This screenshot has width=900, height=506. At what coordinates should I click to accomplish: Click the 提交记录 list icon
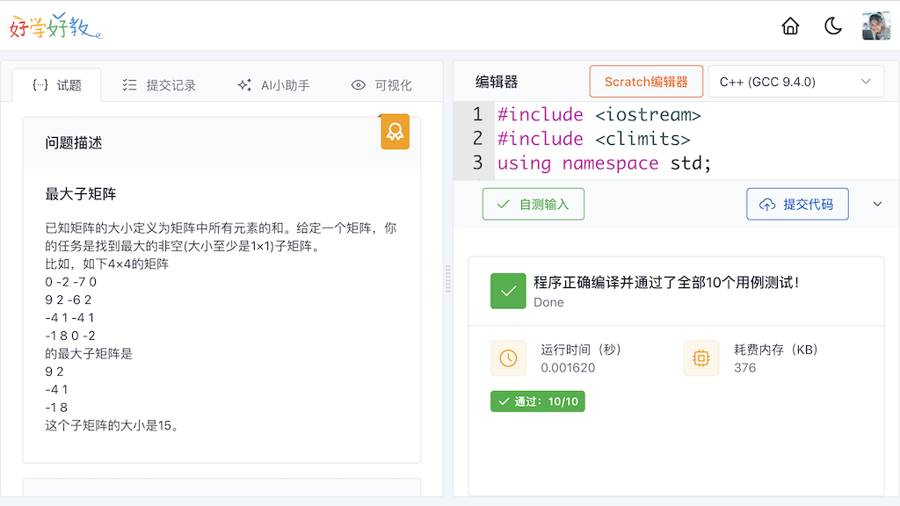[x=130, y=84]
